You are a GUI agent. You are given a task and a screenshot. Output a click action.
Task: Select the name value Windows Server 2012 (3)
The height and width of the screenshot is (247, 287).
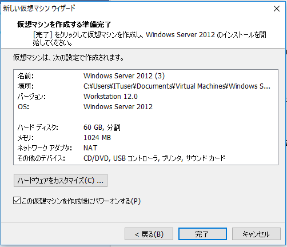point(124,76)
